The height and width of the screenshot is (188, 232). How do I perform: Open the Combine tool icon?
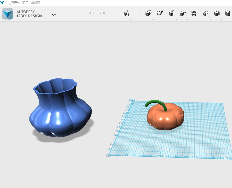coord(217,14)
